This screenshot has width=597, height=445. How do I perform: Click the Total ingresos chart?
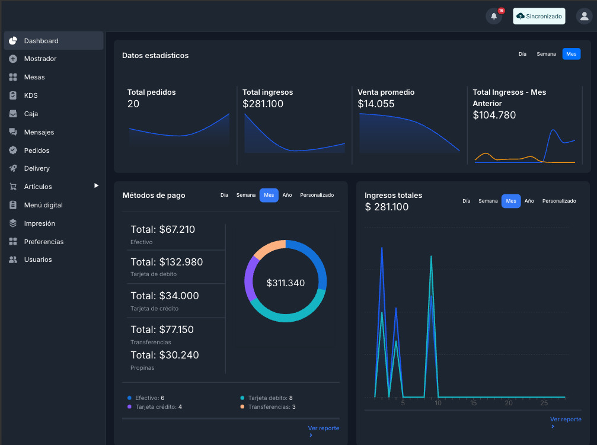pyautogui.click(x=294, y=133)
